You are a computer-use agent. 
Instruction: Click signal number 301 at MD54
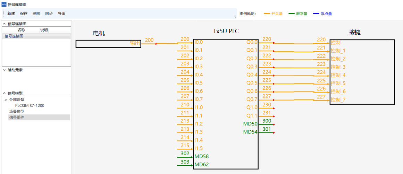pos(267,129)
